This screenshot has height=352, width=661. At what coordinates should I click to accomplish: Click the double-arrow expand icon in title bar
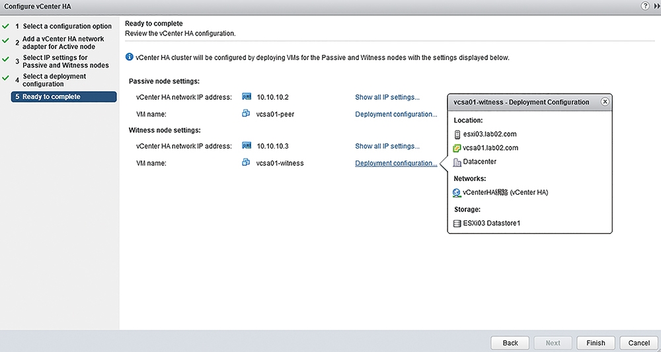tap(656, 6)
